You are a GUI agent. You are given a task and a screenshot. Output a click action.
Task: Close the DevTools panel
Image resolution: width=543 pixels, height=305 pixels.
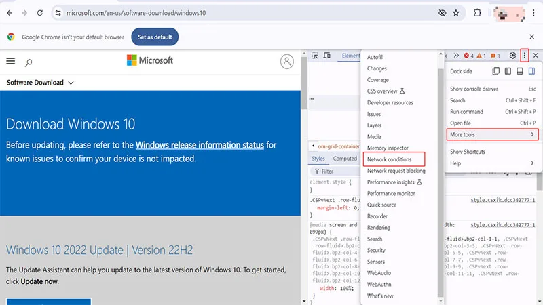click(536, 56)
